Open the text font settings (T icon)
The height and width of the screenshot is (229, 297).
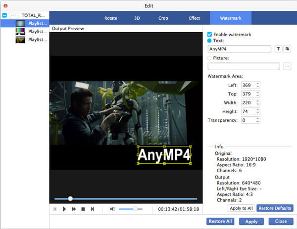tap(278, 49)
